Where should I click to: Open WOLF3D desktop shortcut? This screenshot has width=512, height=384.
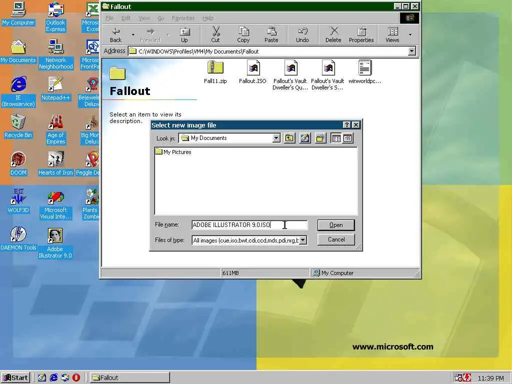18,201
